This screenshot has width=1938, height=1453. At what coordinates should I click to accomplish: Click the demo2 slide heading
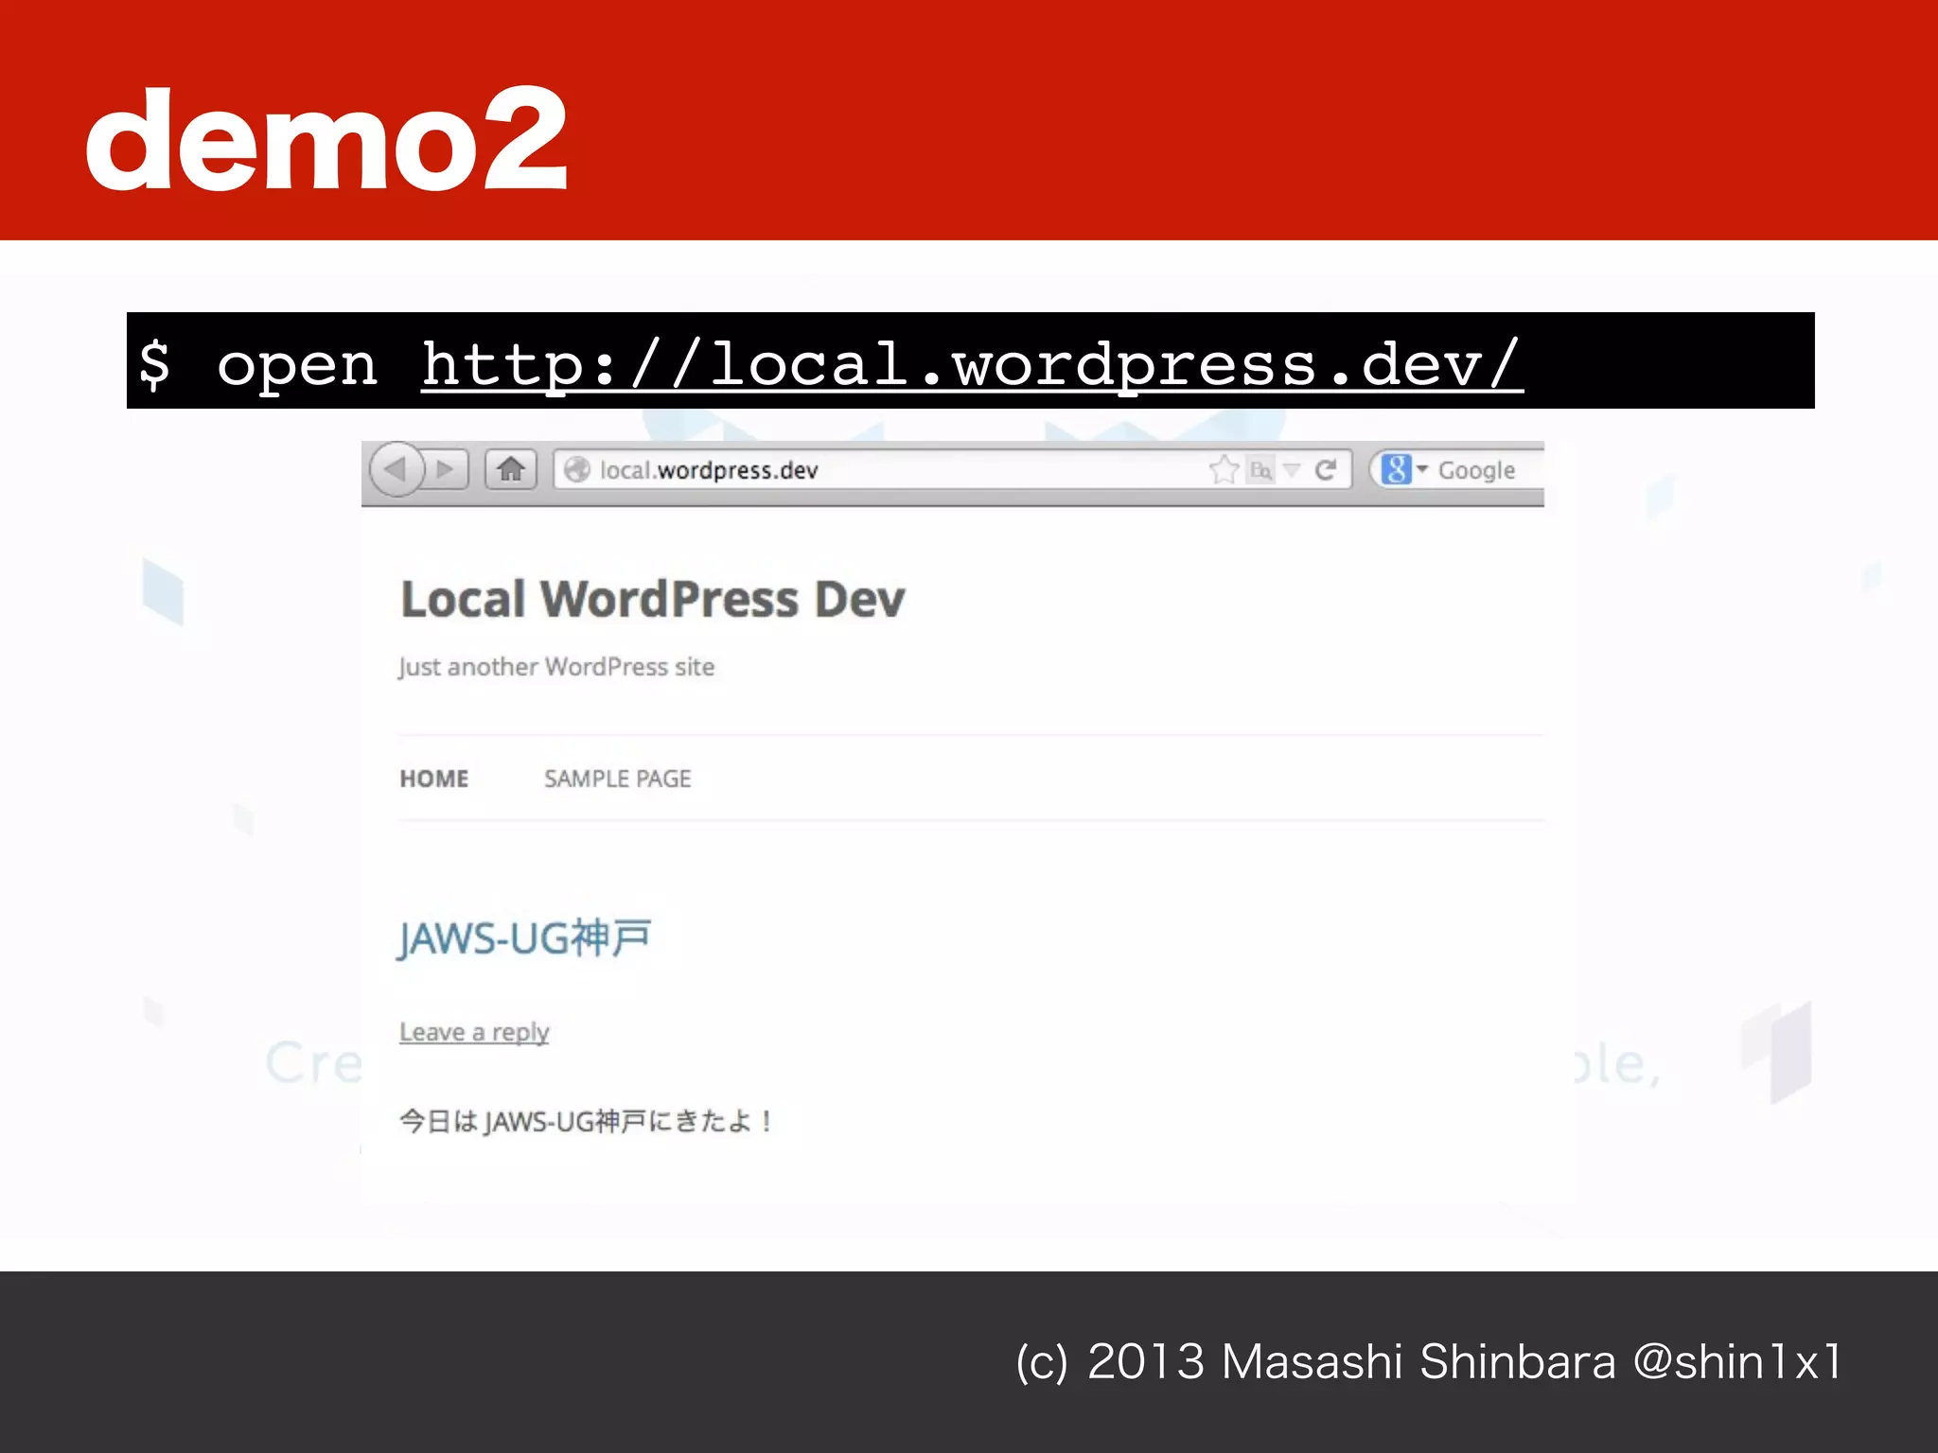pos(327,139)
